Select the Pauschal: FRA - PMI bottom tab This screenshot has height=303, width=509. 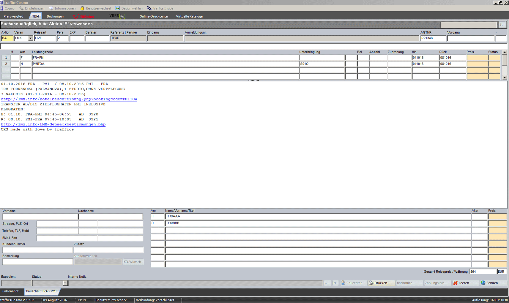point(41,291)
